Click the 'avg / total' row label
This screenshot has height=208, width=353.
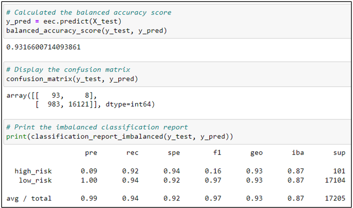click(x=29, y=198)
